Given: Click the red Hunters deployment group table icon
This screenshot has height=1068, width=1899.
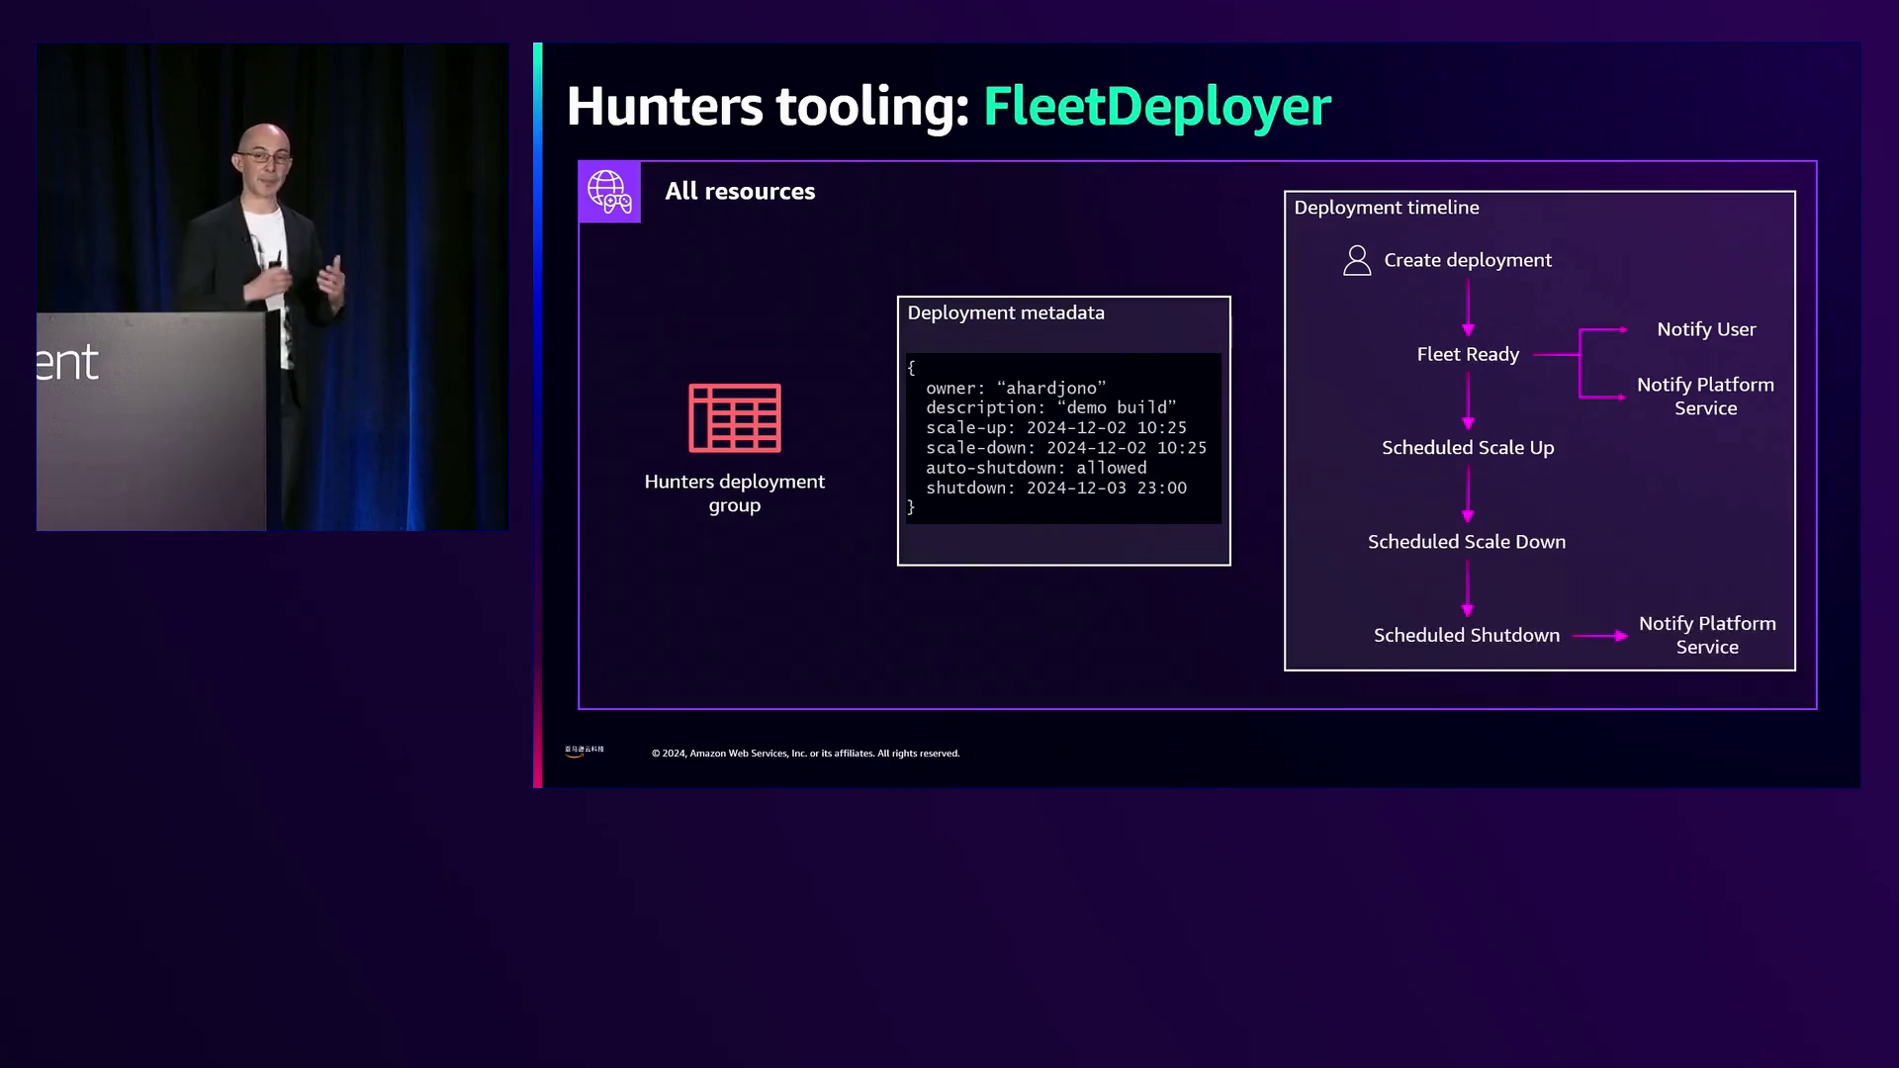Looking at the screenshot, I should click(x=735, y=418).
